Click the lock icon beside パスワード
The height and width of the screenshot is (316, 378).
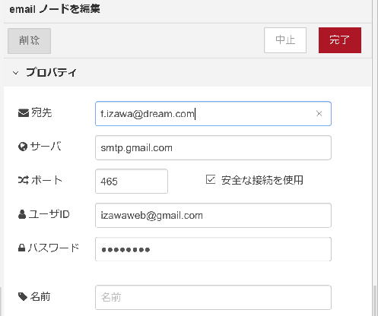pyautogui.click(x=21, y=248)
